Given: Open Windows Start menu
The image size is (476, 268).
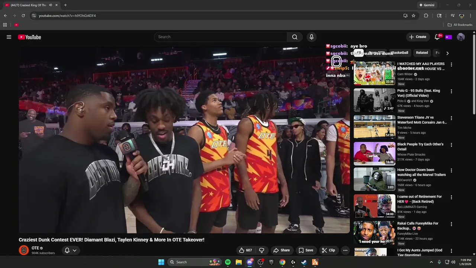Looking at the screenshot, I should click(161, 262).
